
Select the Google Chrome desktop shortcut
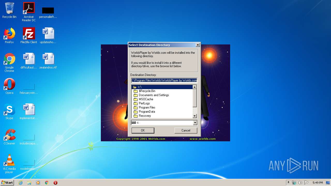[x=9, y=63]
